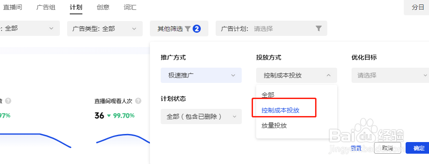Viewport: 429px width, 164px height.
Task: Expand the 广告类型: 全部 filter
Action: (x=105, y=29)
